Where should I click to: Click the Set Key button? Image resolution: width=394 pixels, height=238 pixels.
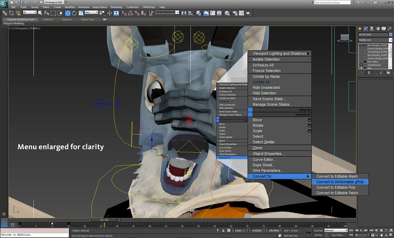[318, 235]
